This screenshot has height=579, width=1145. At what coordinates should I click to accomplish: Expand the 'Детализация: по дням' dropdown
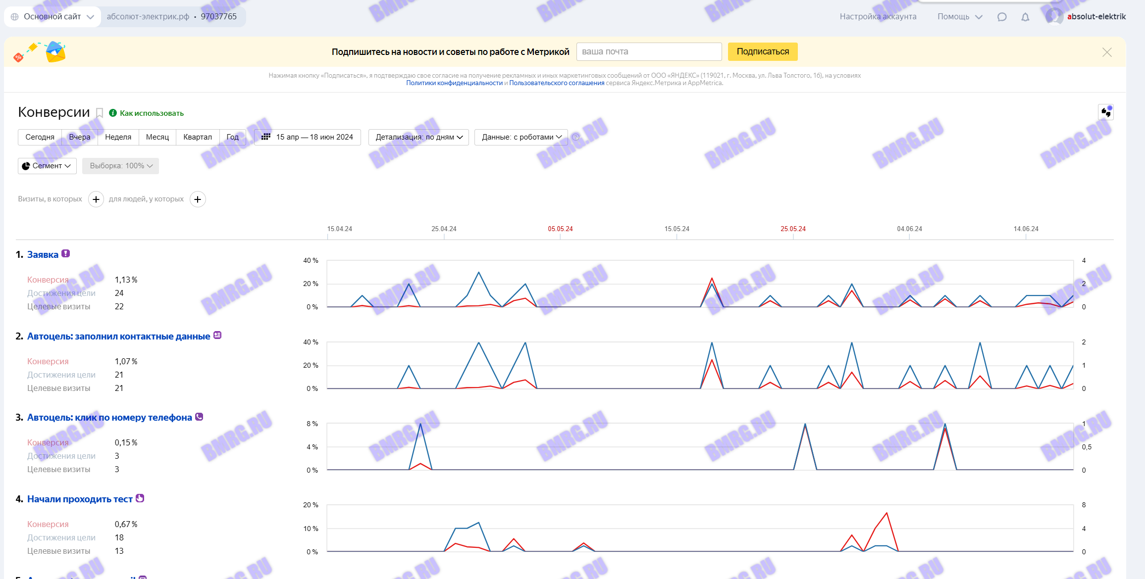click(418, 137)
